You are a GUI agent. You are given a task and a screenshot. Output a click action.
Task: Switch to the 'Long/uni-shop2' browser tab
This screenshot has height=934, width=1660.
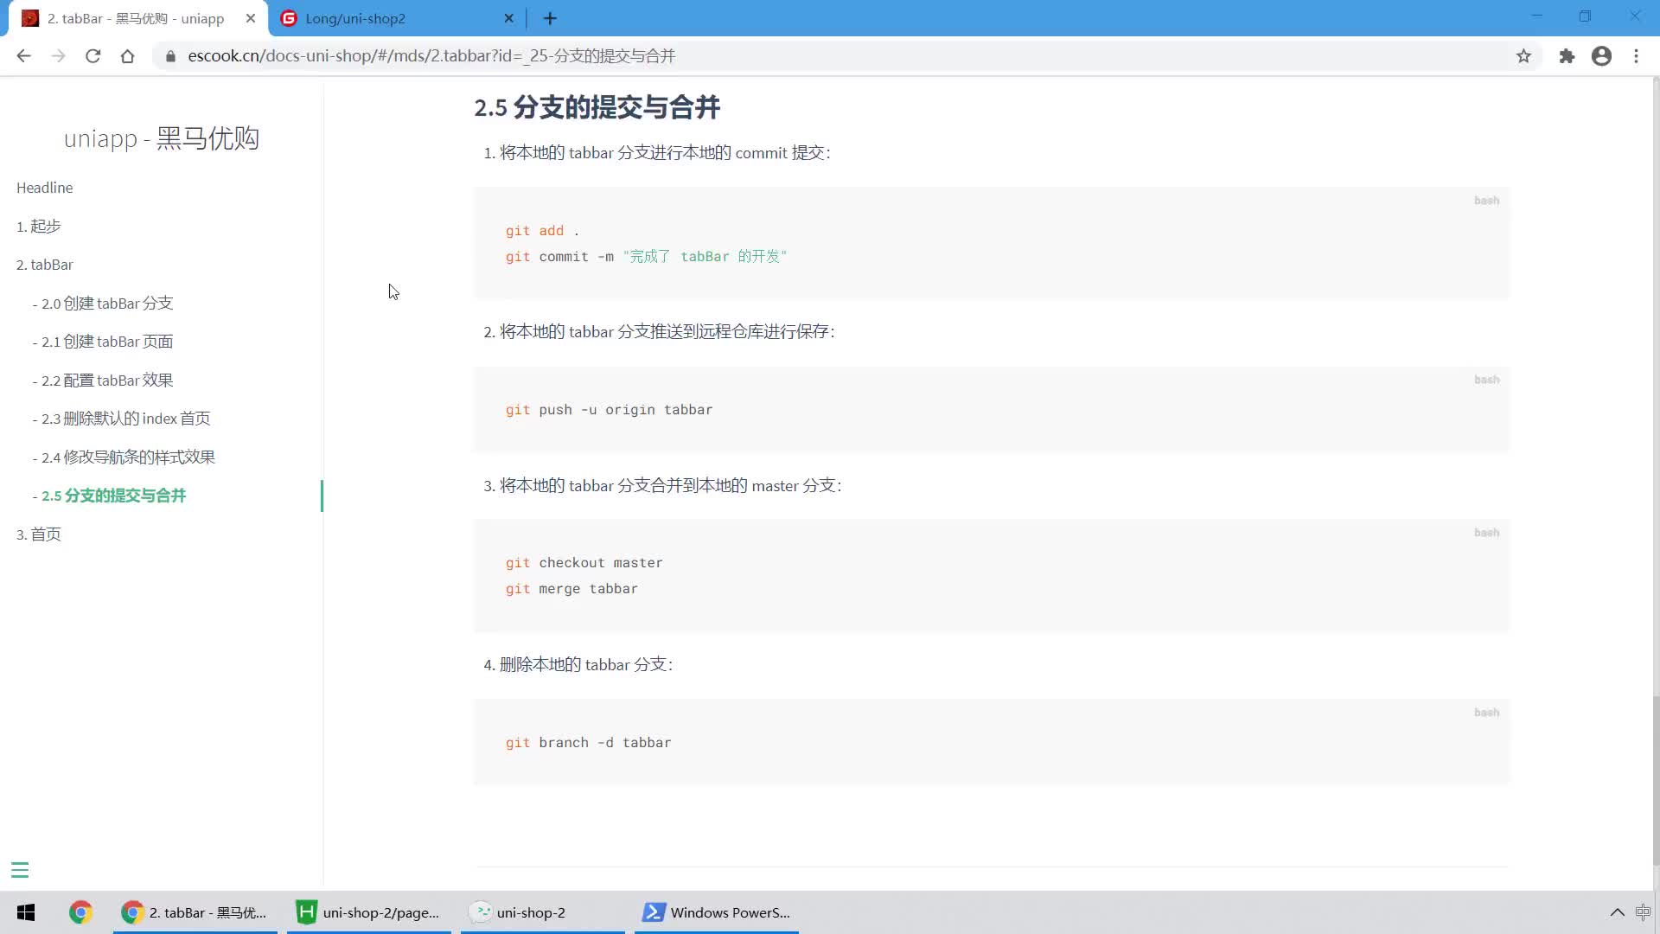(398, 18)
